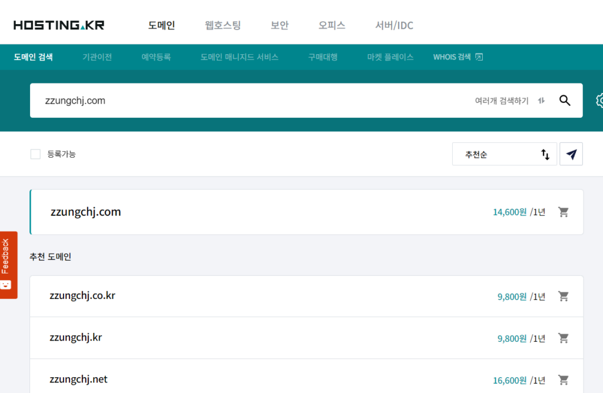Add zzungchj.kr to the cart
Screen dimensions: 603x393
tap(564, 338)
